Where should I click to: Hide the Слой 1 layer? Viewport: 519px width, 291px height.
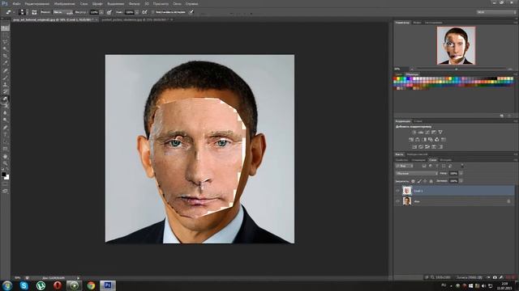pyautogui.click(x=397, y=191)
